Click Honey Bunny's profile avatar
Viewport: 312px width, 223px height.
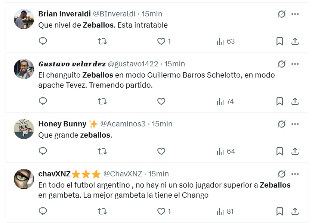(24, 129)
